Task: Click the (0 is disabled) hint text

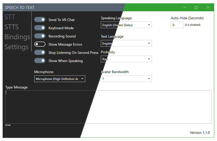Action: (x=192, y=25)
